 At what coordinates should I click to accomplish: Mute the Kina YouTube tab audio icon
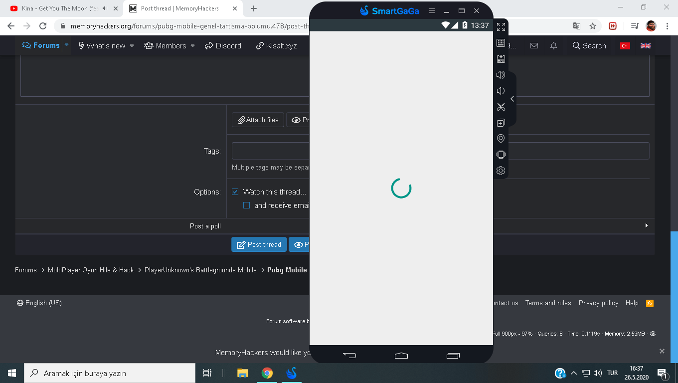pyautogui.click(x=105, y=8)
